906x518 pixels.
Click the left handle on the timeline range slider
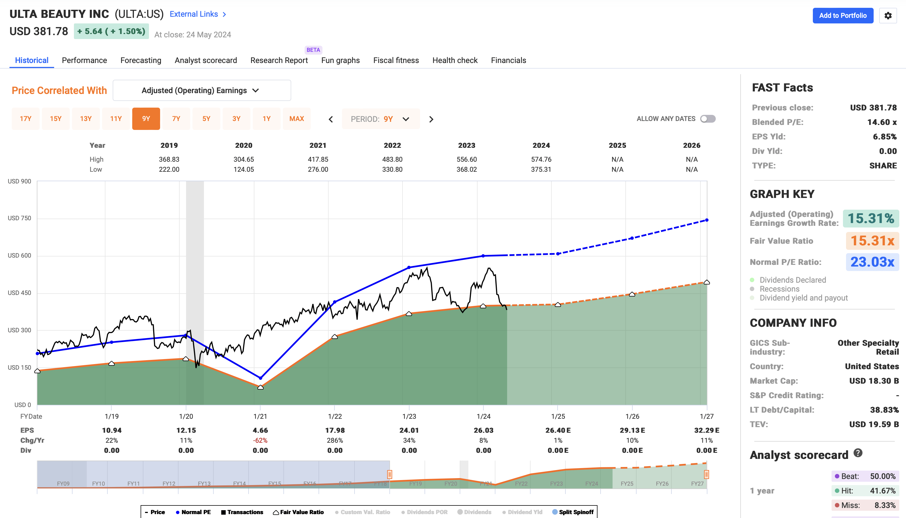point(389,475)
